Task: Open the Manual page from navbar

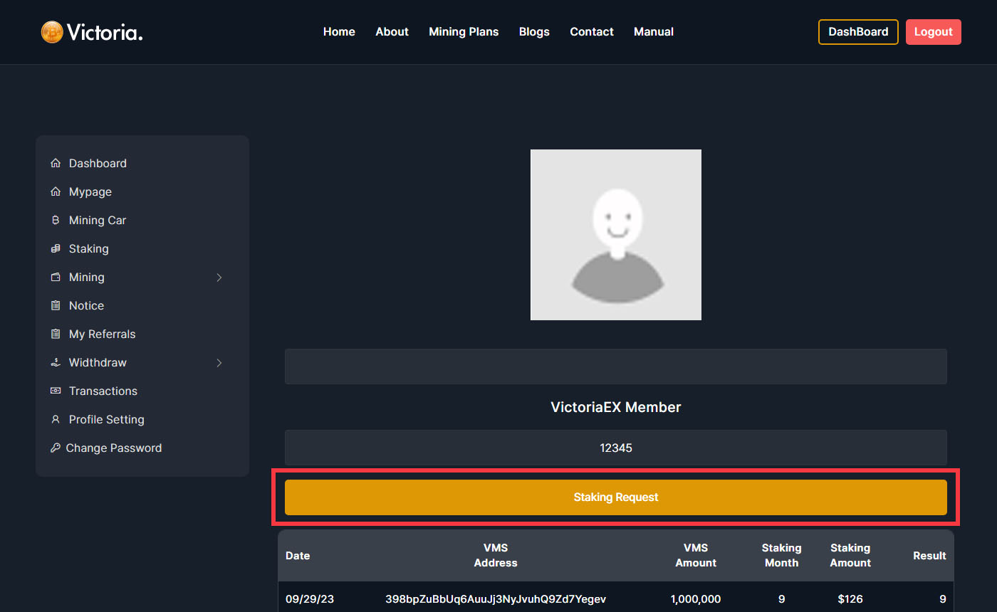Action: (653, 32)
